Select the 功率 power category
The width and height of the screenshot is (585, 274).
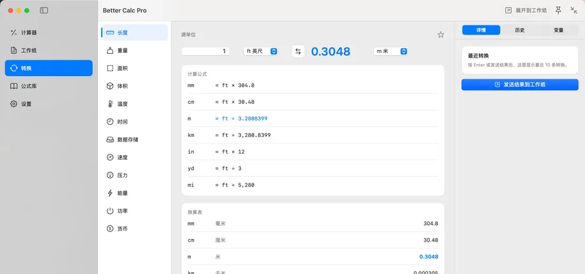click(134, 211)
